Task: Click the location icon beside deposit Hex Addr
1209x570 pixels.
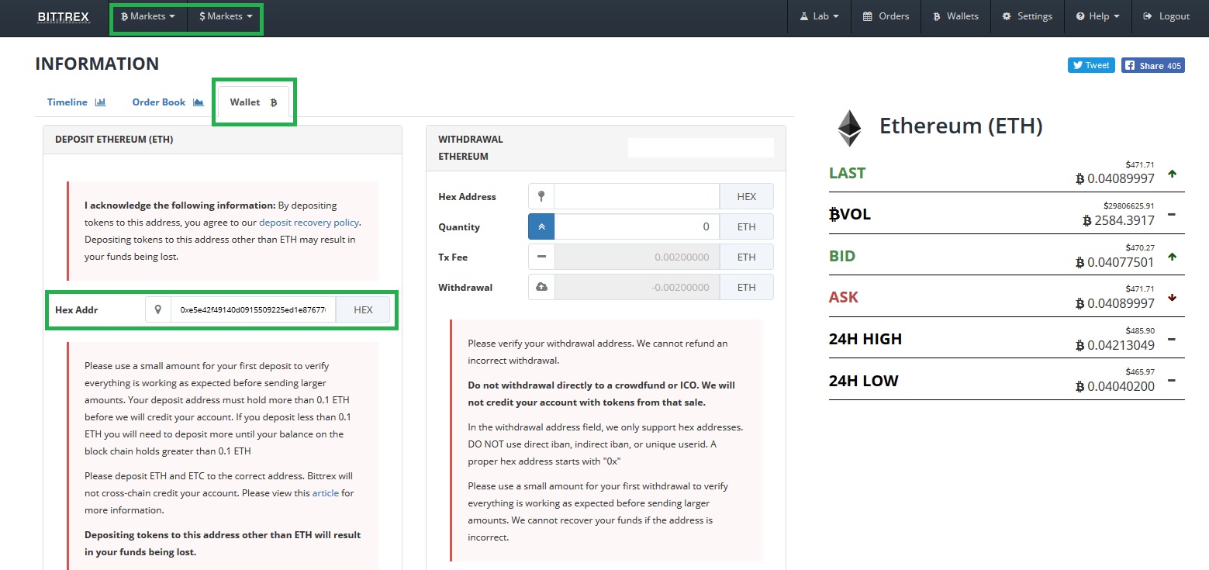Action: coord(158,309)
